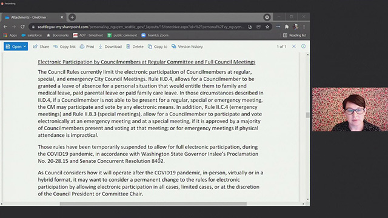Open the Extensions puzzle piece icon
388x218 pixels.
tap(287, 27)
